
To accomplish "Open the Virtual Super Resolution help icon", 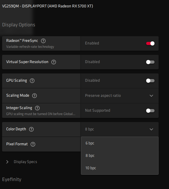I will click(x=54, y=62).
